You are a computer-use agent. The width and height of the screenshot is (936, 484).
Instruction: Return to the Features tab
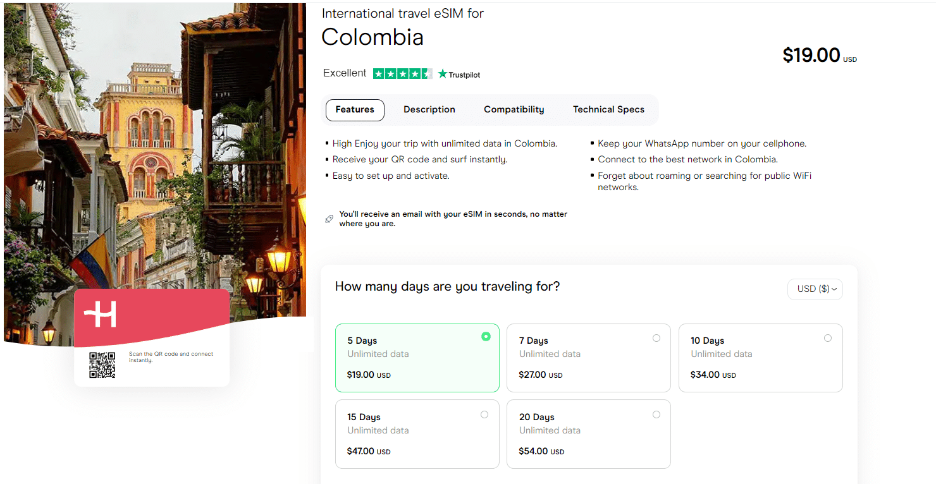354,109
